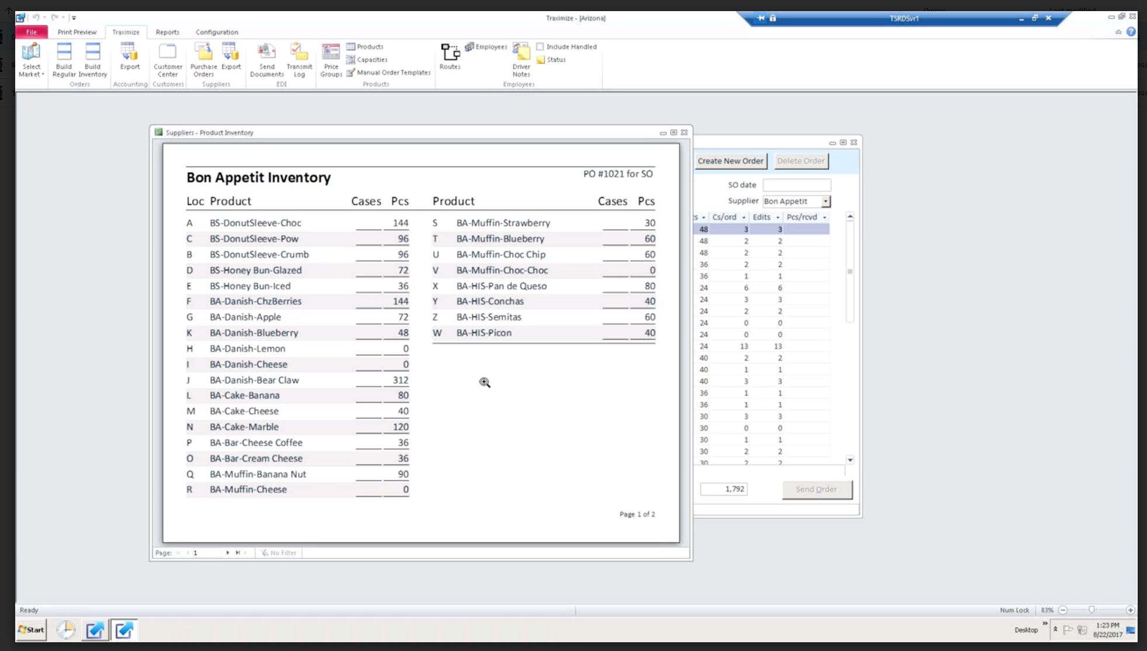Click the Build Inventory orders icon

point(92,59)
